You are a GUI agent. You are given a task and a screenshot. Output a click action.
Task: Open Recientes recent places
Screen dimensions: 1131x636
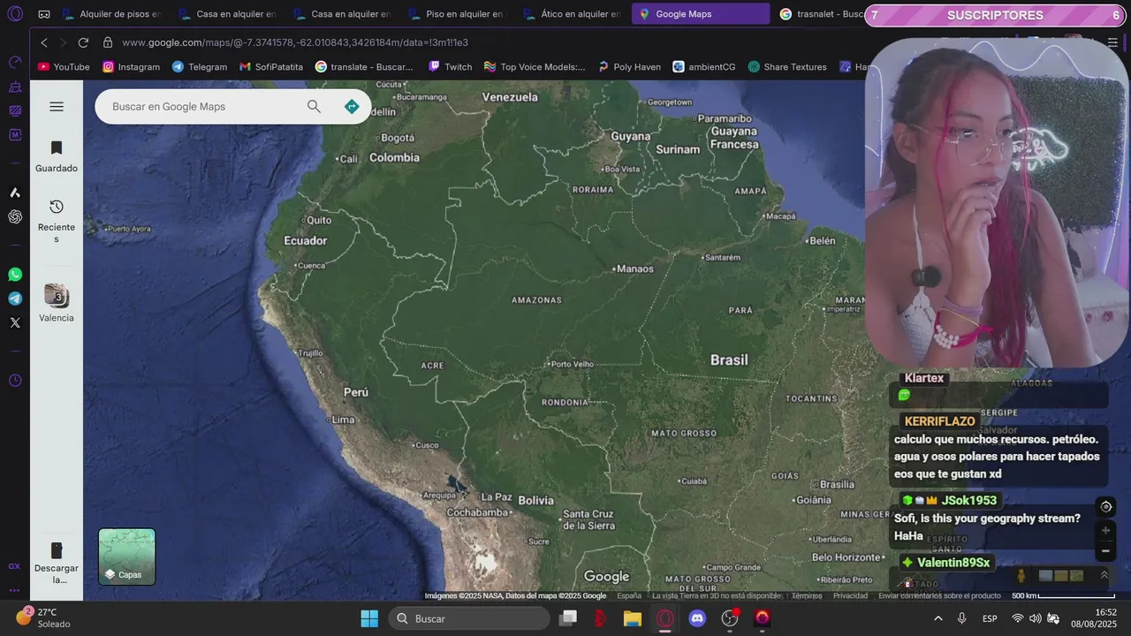pos(57,221)
